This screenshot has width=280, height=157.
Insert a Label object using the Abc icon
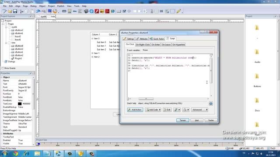tap(75, 11)
